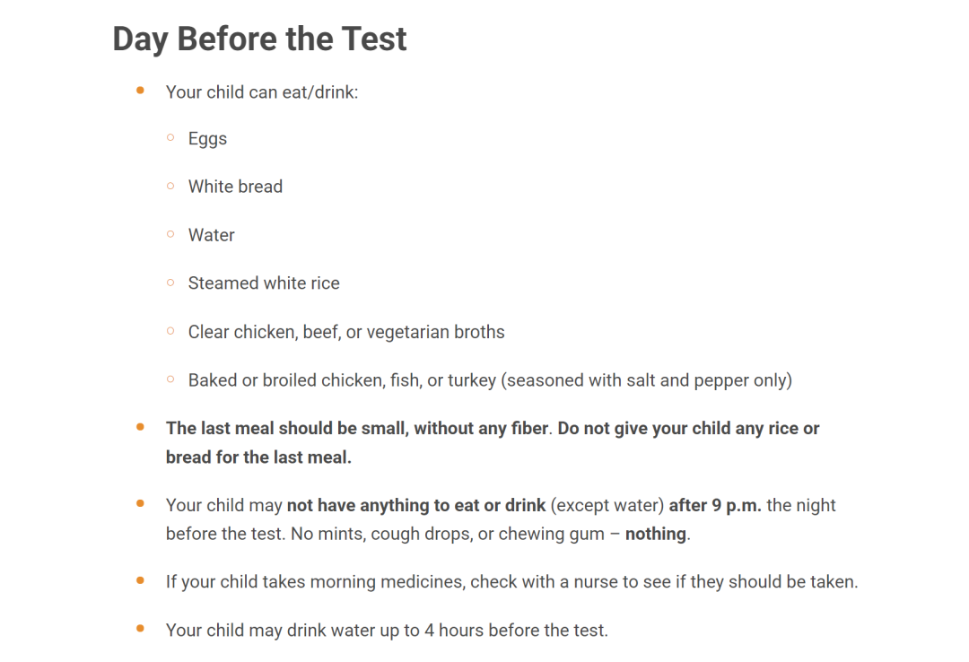Click the 'Your child can eat/drink:' text
The height and width of the screenshot is (662, 969).
pos(262,92)
